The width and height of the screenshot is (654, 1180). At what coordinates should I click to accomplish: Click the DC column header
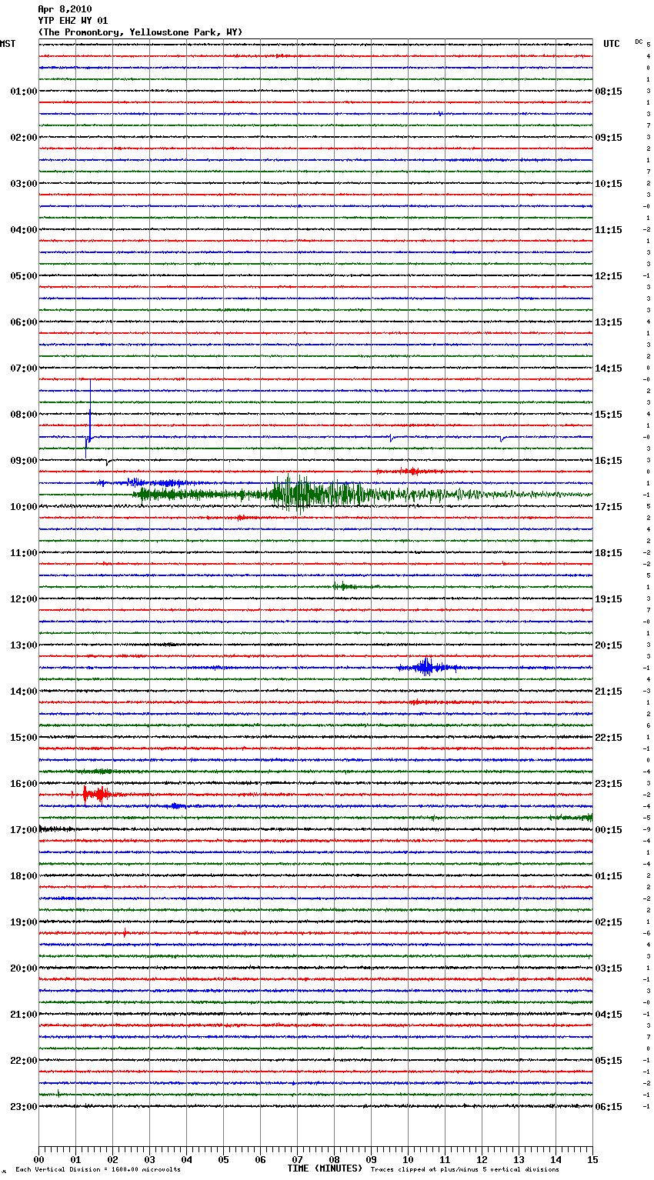(639, 42)
